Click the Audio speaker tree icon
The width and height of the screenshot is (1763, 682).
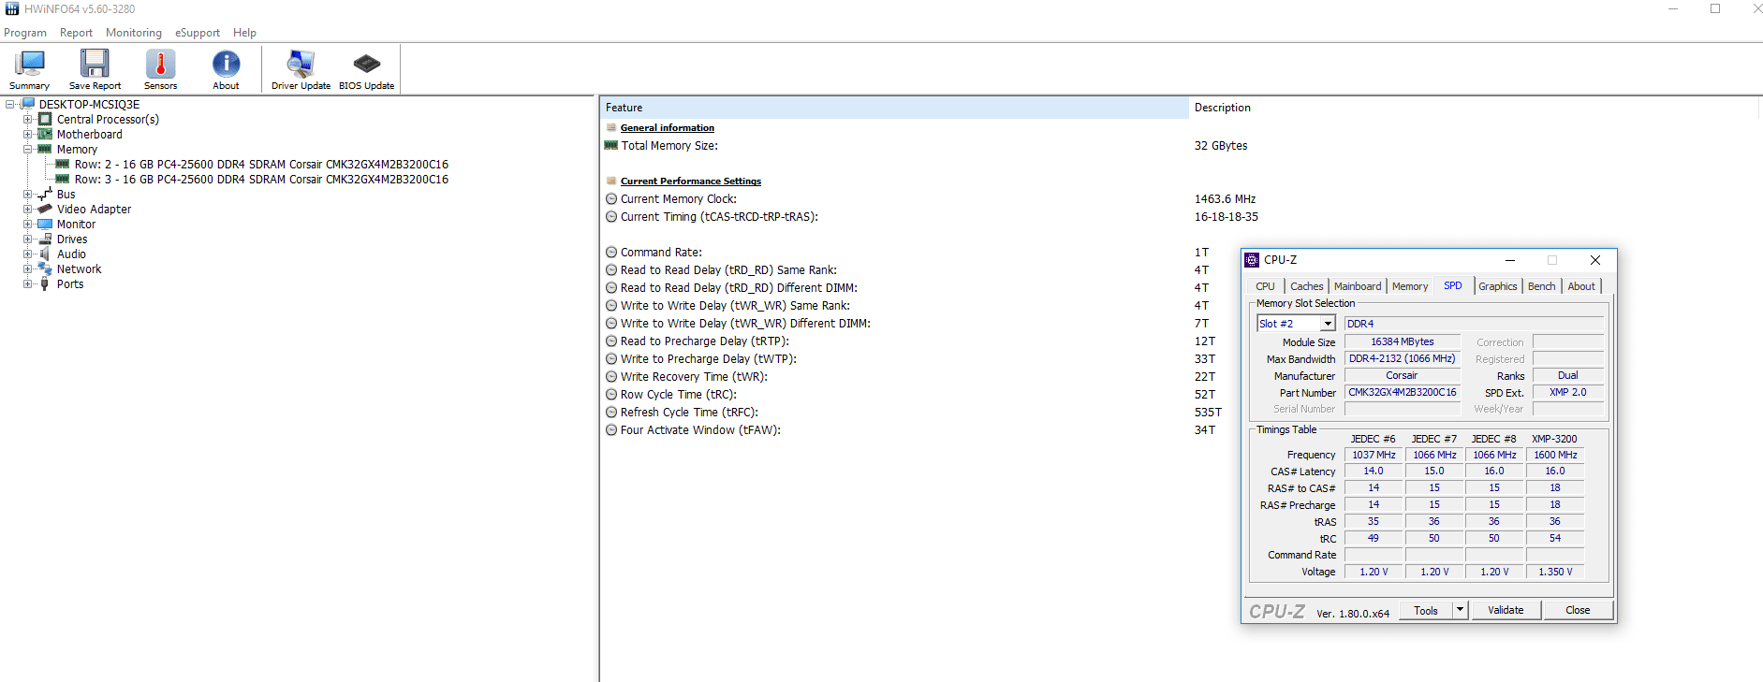tap(45, 254)
